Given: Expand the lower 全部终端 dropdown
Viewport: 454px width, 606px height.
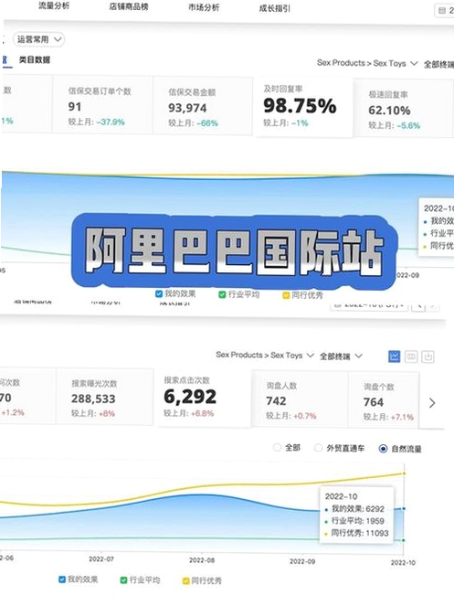Looking at the screenshot, I should coord(341,356).
